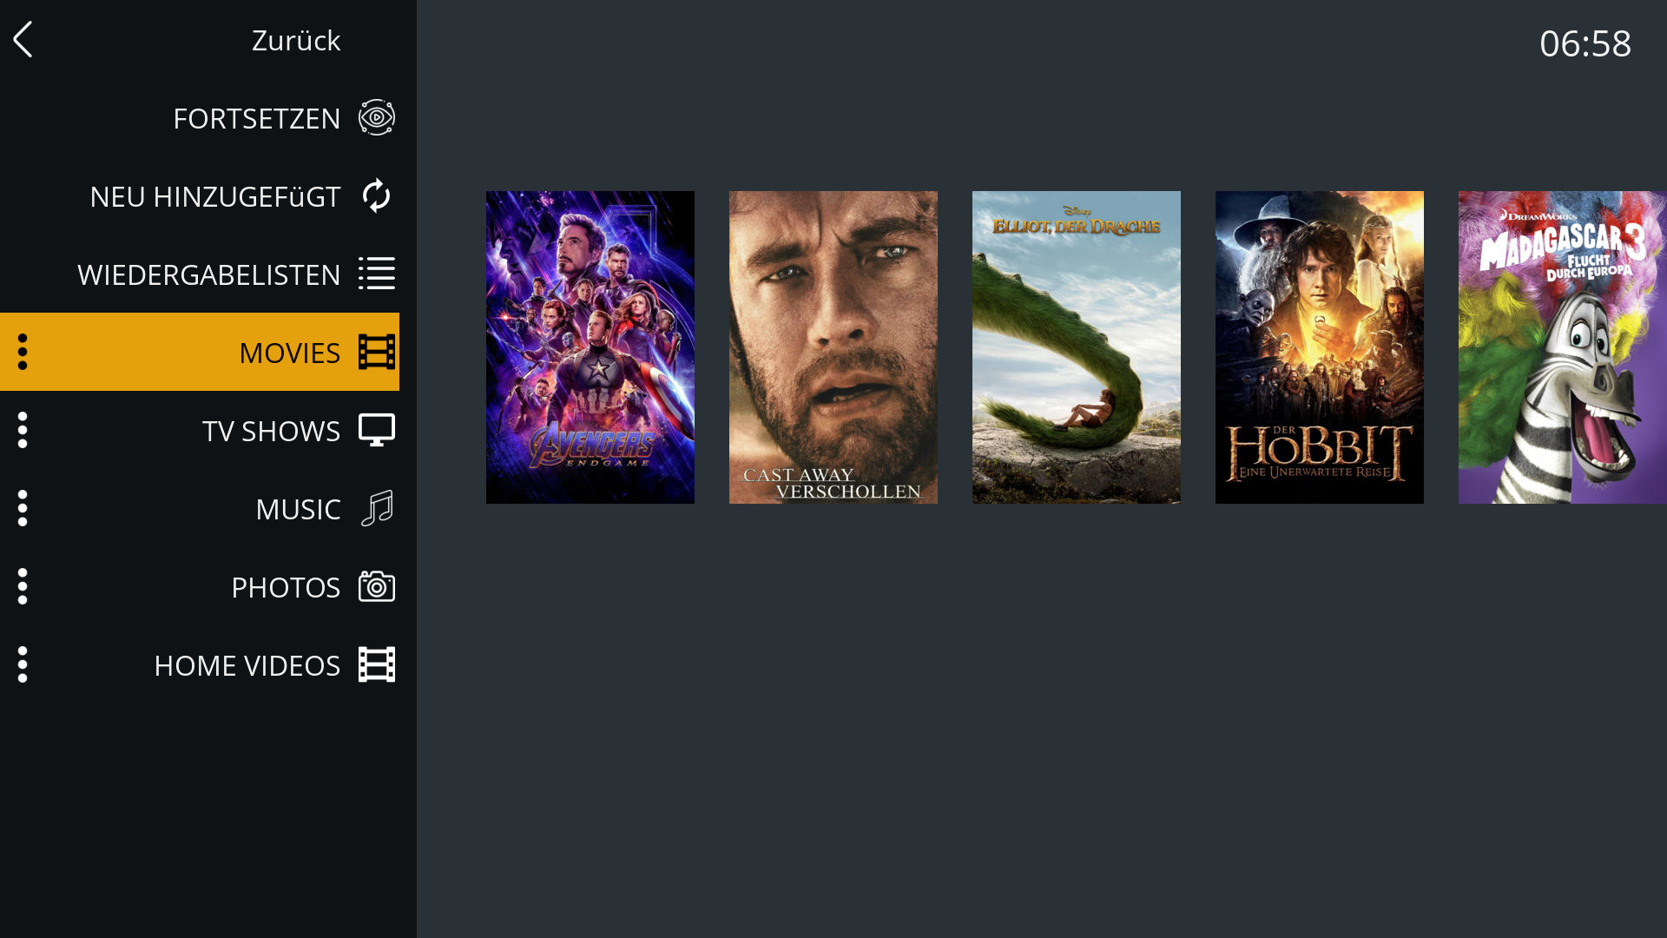1667x938 pixels.
Task: Click the Music note icon
Action: pos(377,508)
